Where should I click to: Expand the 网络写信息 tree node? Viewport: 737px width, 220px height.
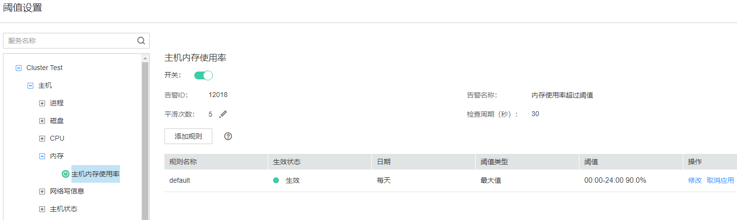point(42,192)
